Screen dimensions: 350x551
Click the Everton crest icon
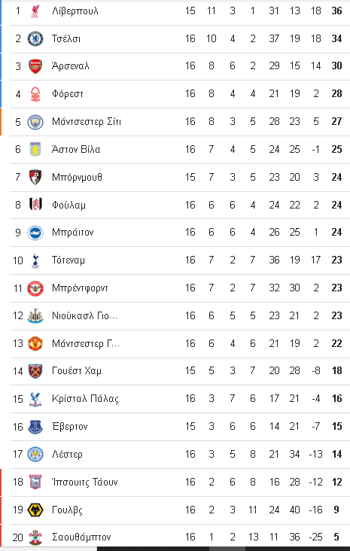point(35,427)
